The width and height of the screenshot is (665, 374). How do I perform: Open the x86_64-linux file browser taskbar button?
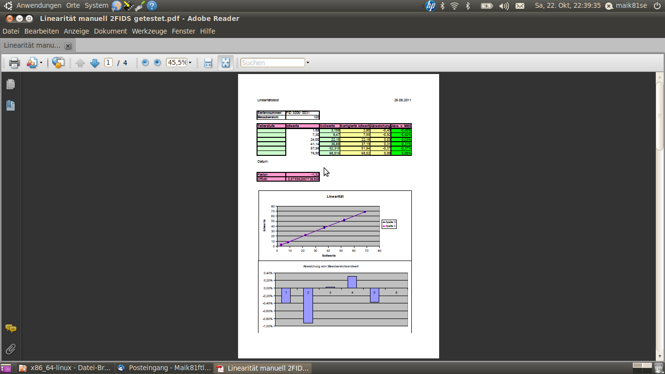point(65,368)
